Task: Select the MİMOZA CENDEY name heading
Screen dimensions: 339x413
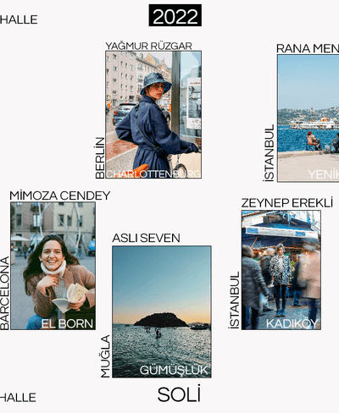Action: (x=60, y=195)
